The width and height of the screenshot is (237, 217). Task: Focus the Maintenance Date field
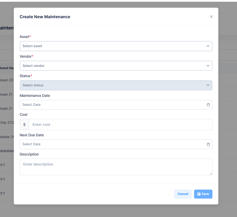[116, 105]
